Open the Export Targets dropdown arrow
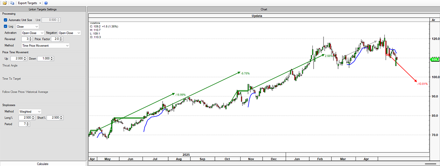This screenshot has width=440, height=166. click(x=40, y=3)
